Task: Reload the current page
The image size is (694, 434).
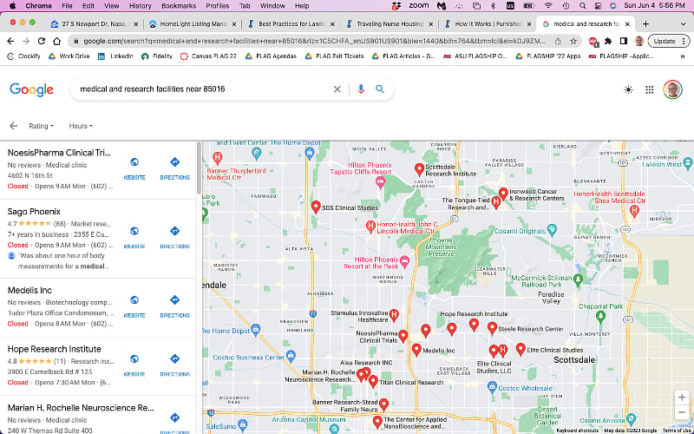Action: coord(41,41)
